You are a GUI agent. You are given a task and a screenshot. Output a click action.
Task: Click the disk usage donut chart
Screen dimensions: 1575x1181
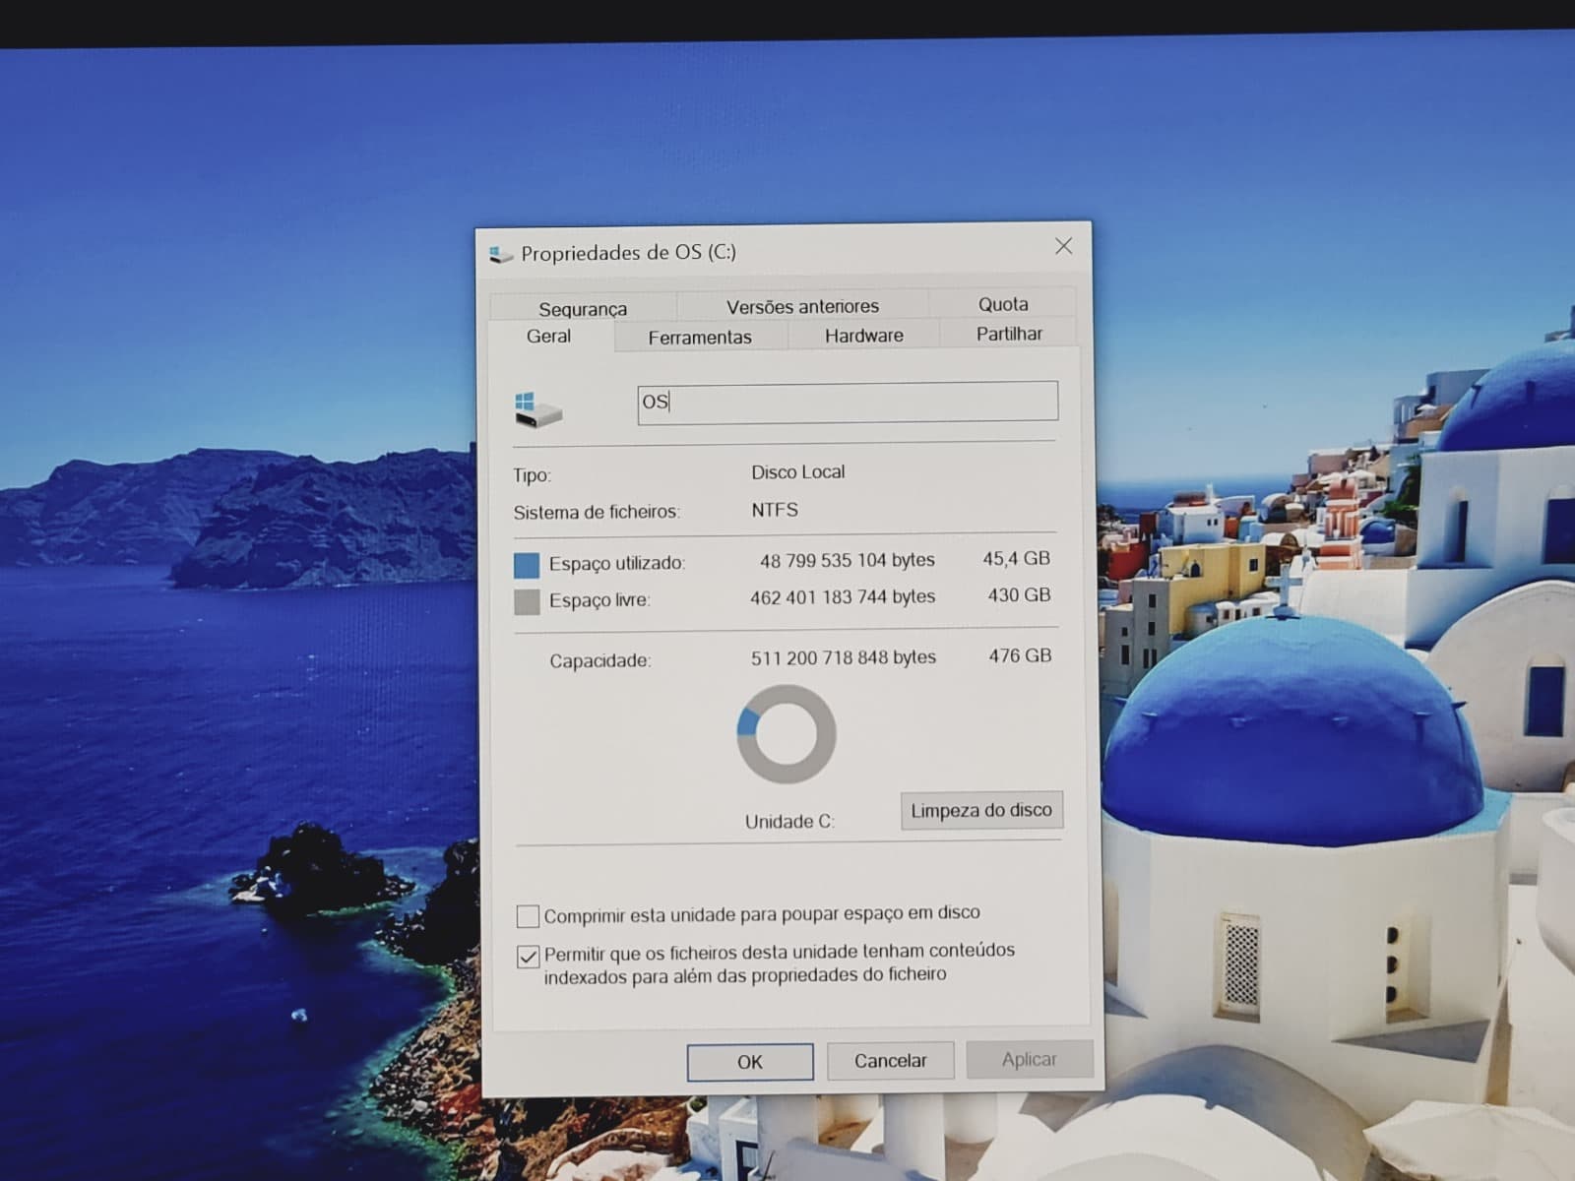[787, 734]
